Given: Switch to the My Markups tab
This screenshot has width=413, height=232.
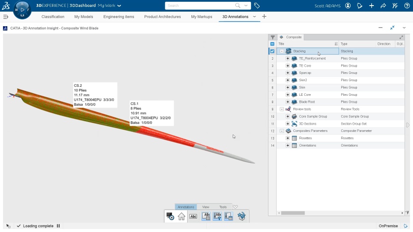Looking at the screenshot, I should (201, 17).
